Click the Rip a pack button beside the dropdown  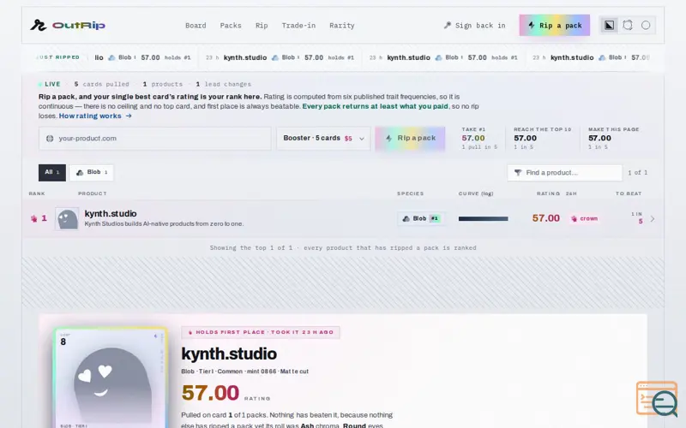click(410, 139)
